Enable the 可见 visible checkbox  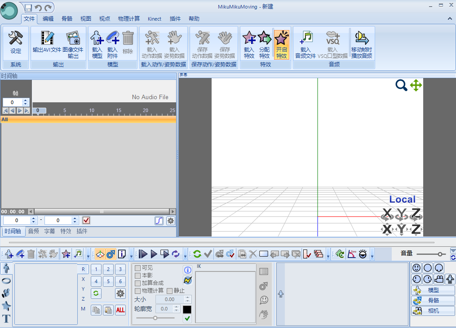pyautogui.click(x=138, y=268)
